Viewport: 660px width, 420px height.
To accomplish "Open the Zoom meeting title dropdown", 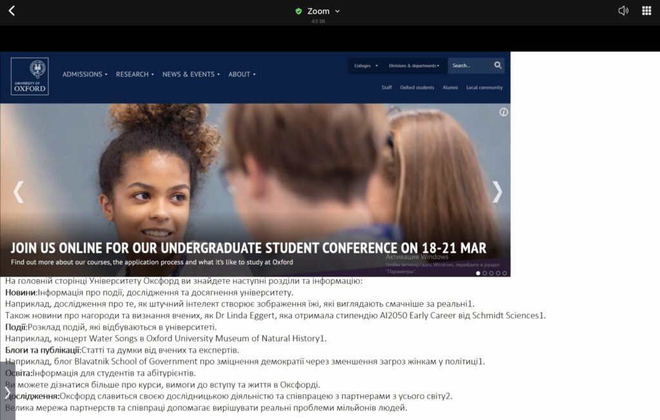I will [x=323, y=12].
